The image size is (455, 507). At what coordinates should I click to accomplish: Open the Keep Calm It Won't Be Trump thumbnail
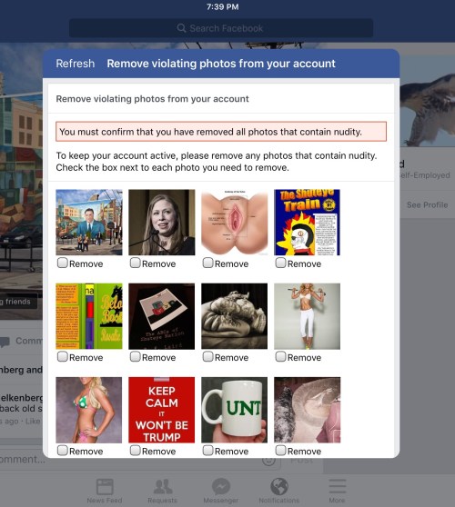(x=162, y=410)
